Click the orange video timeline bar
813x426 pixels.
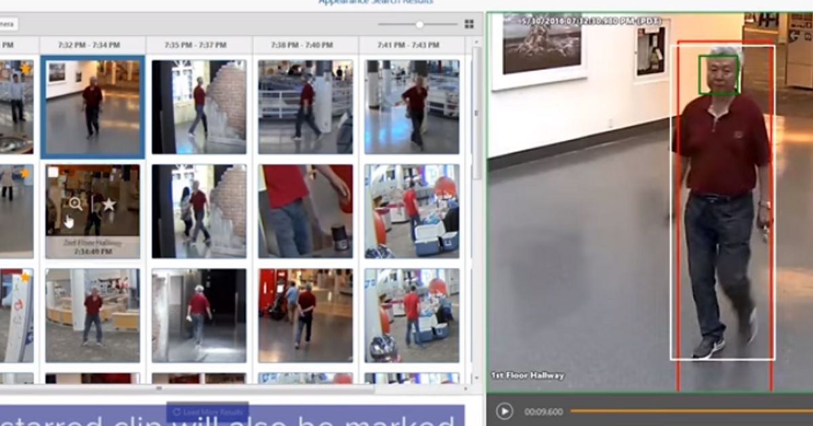691,410
